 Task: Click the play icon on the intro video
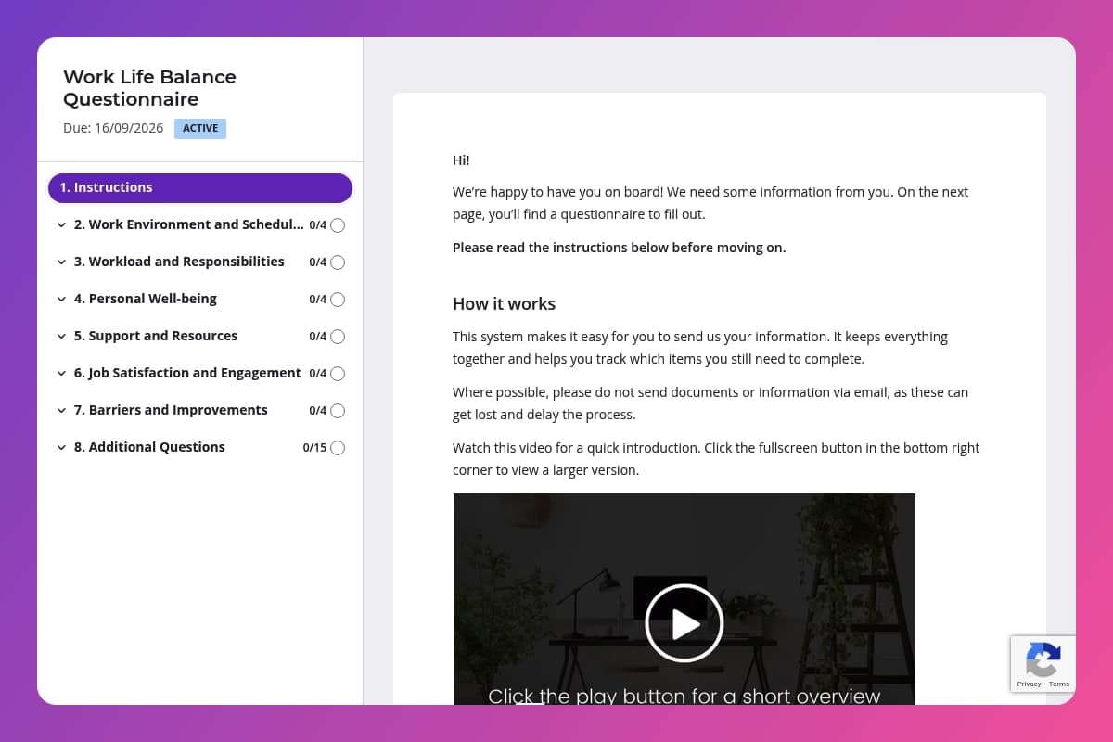tap(684, 622)
